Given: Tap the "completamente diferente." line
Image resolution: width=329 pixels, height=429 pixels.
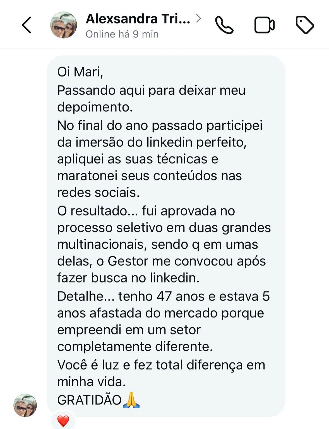Looking at the screenshot, I should (x=135, y=346).
